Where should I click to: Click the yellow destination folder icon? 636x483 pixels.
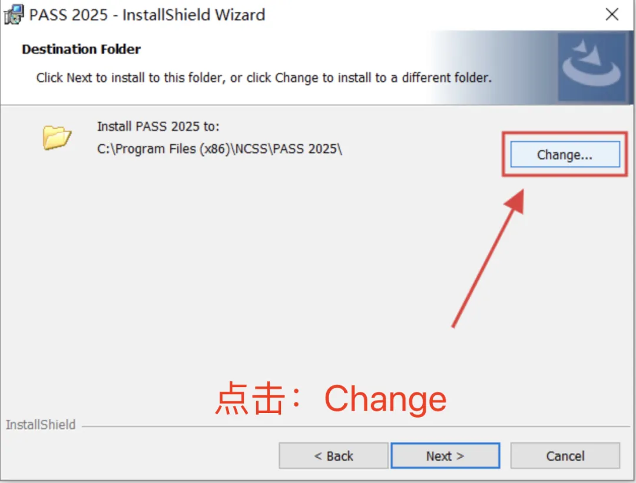(x=57, y=137)
